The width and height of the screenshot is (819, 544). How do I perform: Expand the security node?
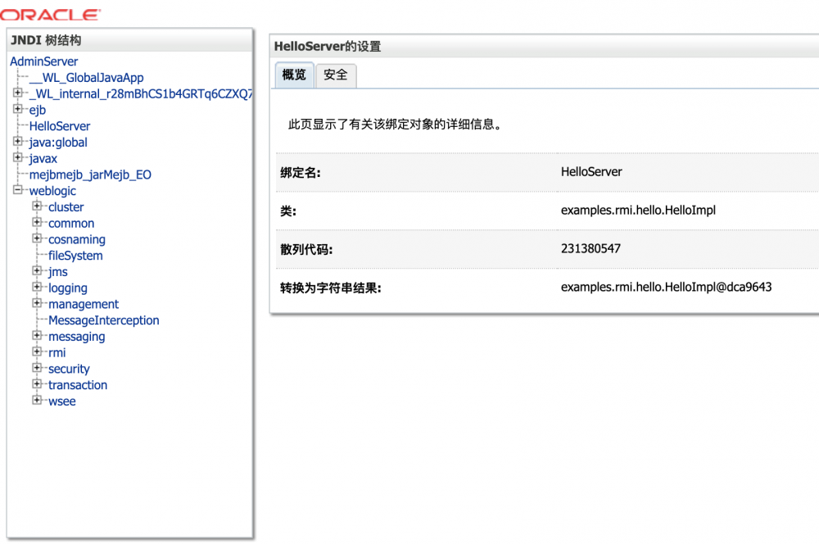click(37, 369)
